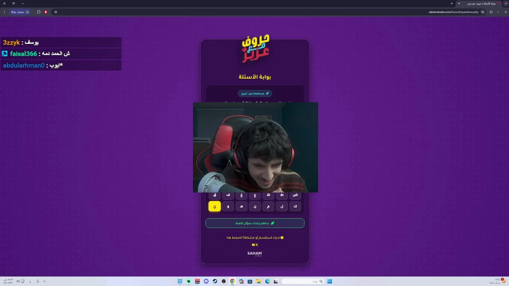Select the letter ض key
Viewport: 509px width, 286px height.
(x=295, y=195)
